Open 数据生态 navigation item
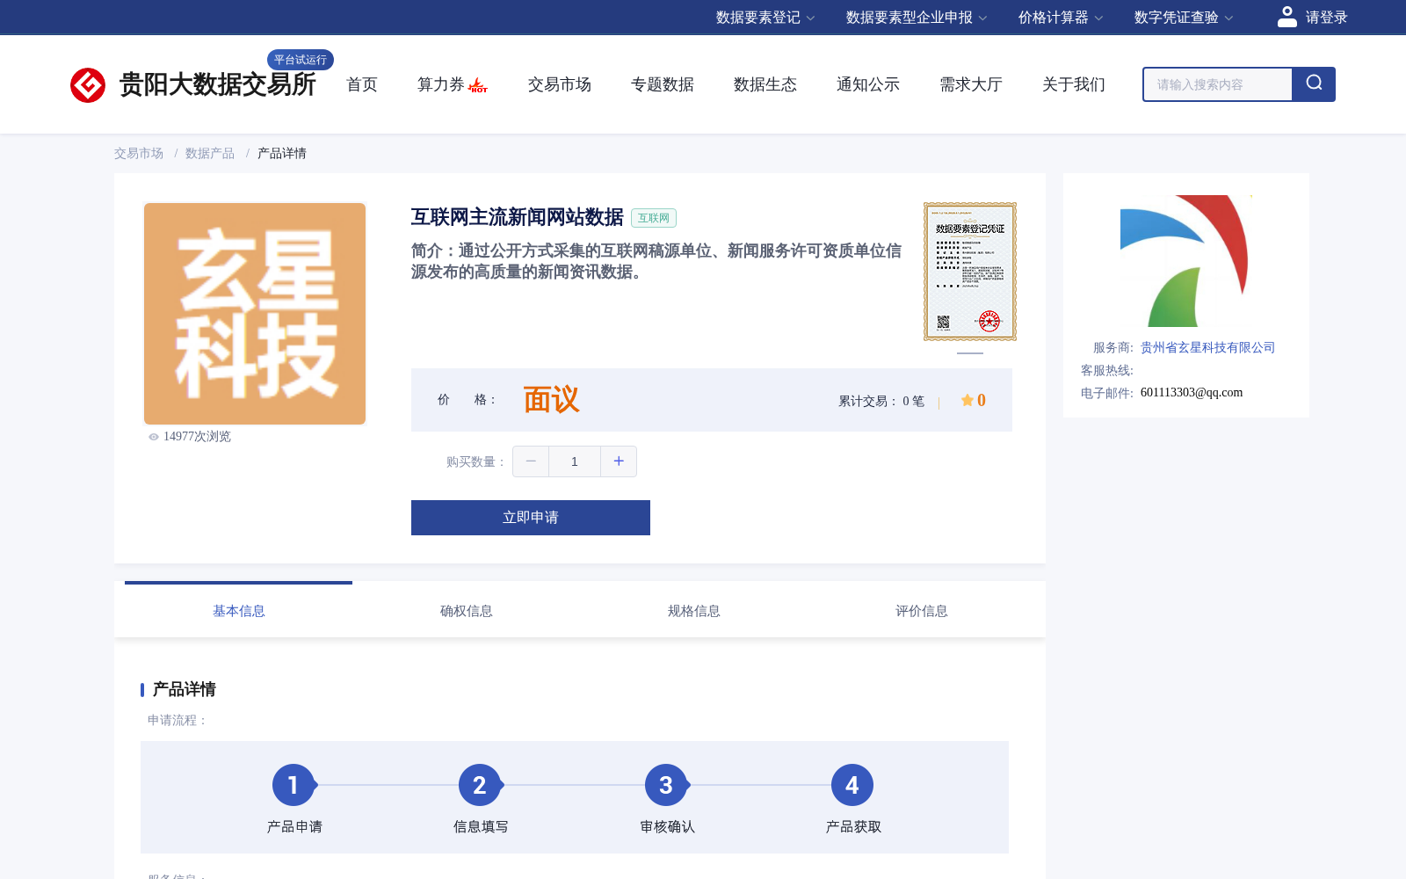This screenshot has width=1406, height=879. click(765, 84)
